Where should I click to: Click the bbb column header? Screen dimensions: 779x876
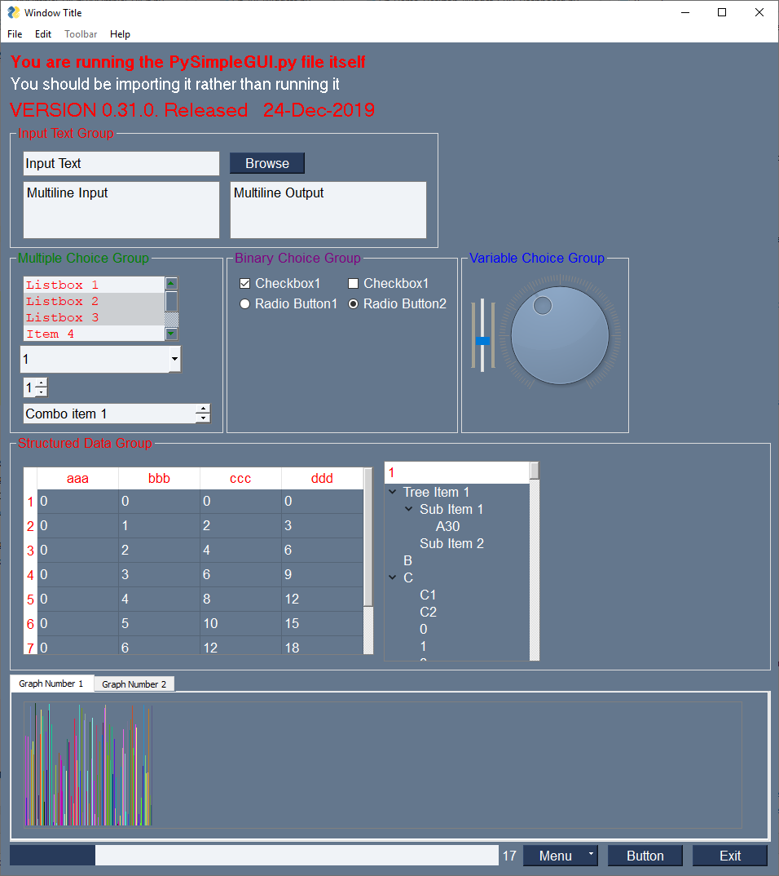159,478
